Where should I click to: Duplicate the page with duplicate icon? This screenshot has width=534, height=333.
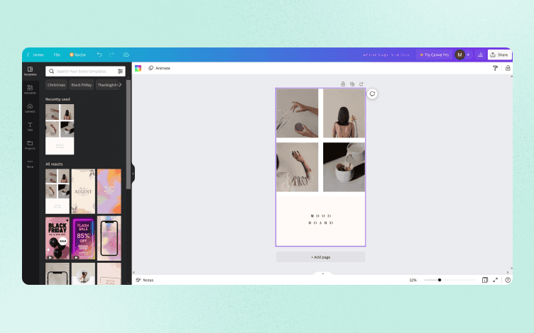pos(352,84)
